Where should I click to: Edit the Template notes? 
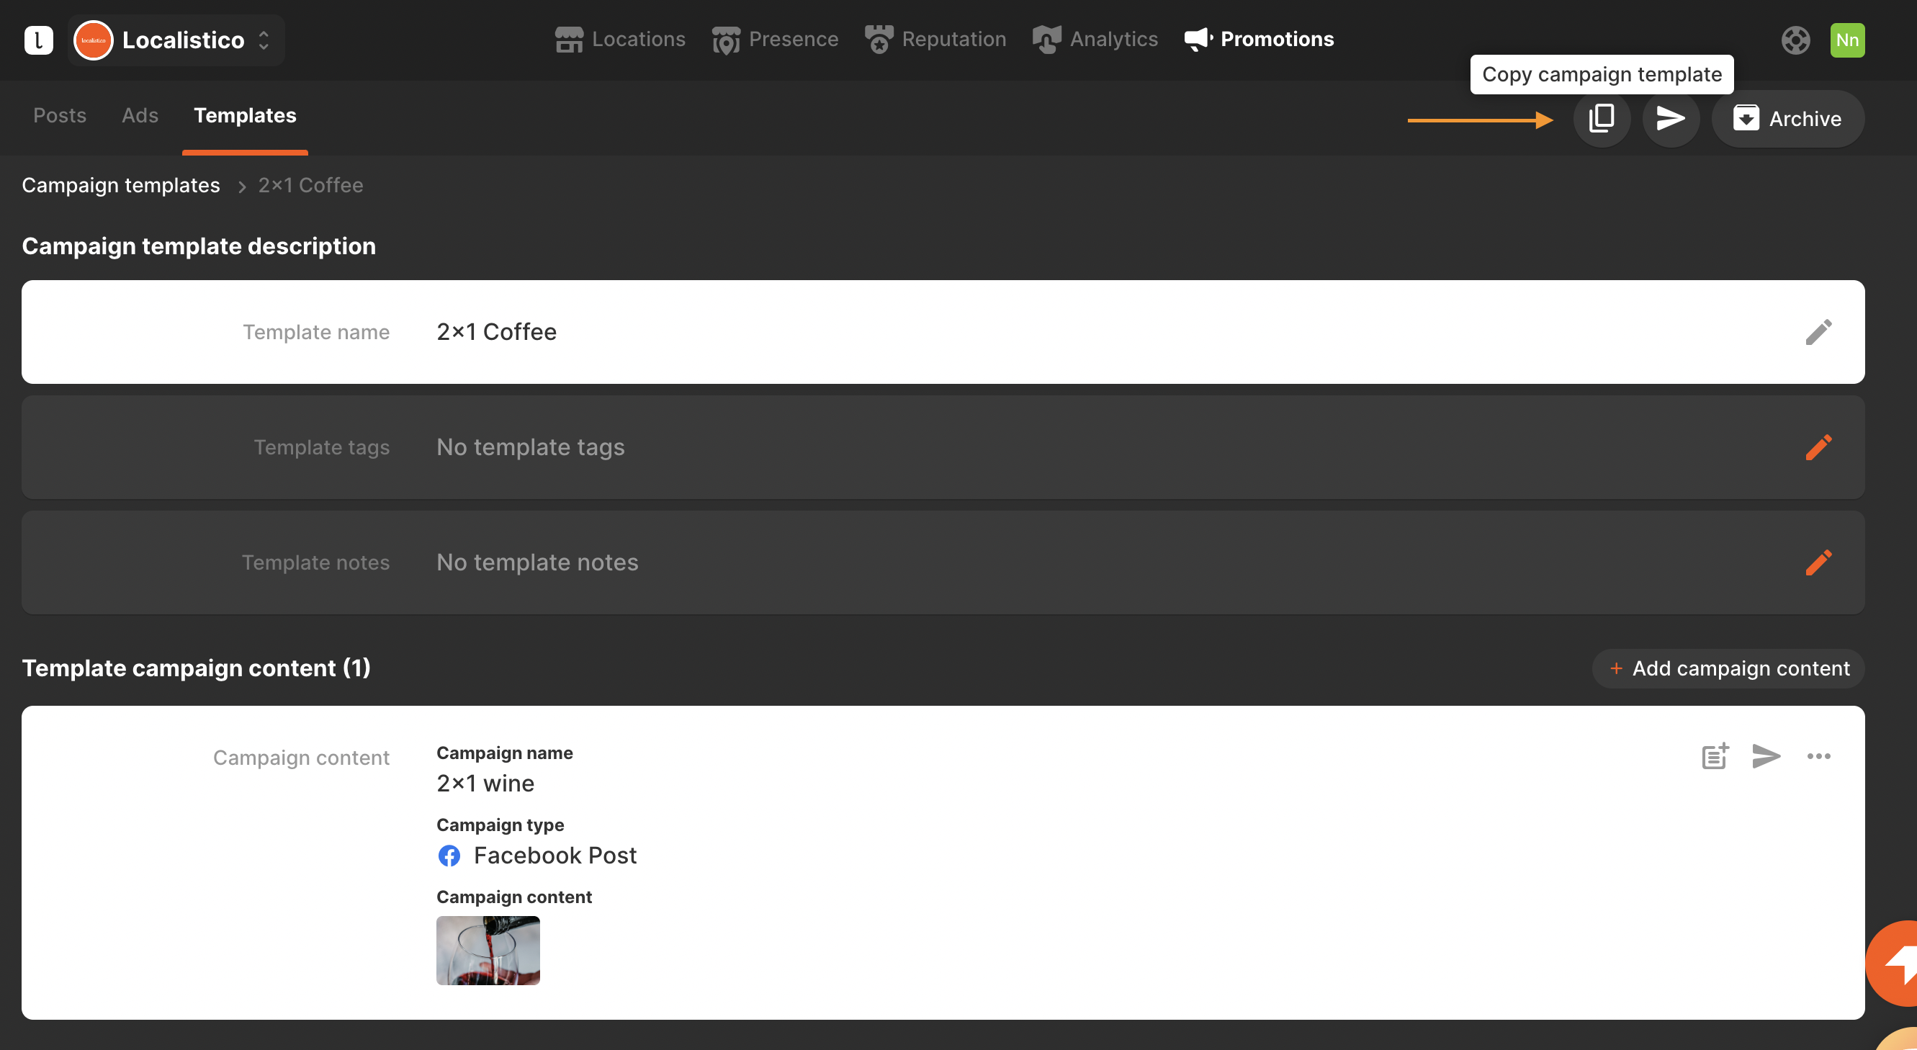pos(1818,562)
